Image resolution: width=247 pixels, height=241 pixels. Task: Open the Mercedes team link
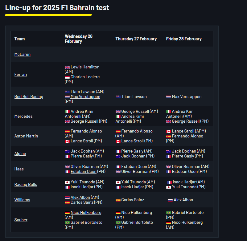tap(23, 116)
